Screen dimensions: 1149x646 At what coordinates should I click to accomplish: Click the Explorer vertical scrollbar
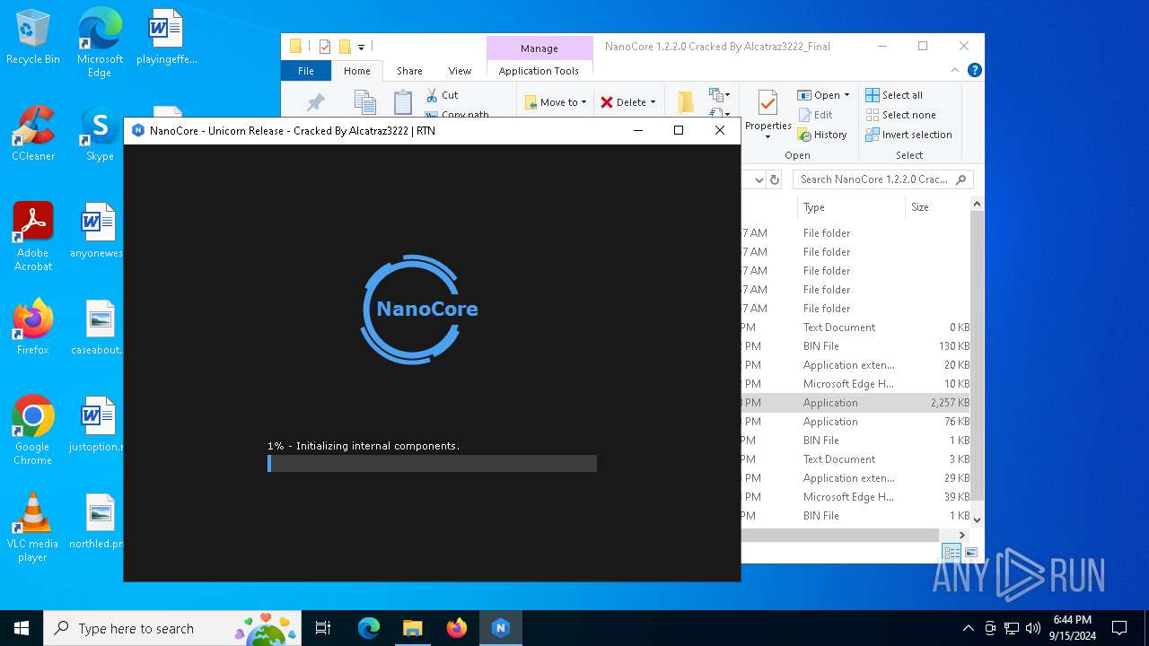978,354
